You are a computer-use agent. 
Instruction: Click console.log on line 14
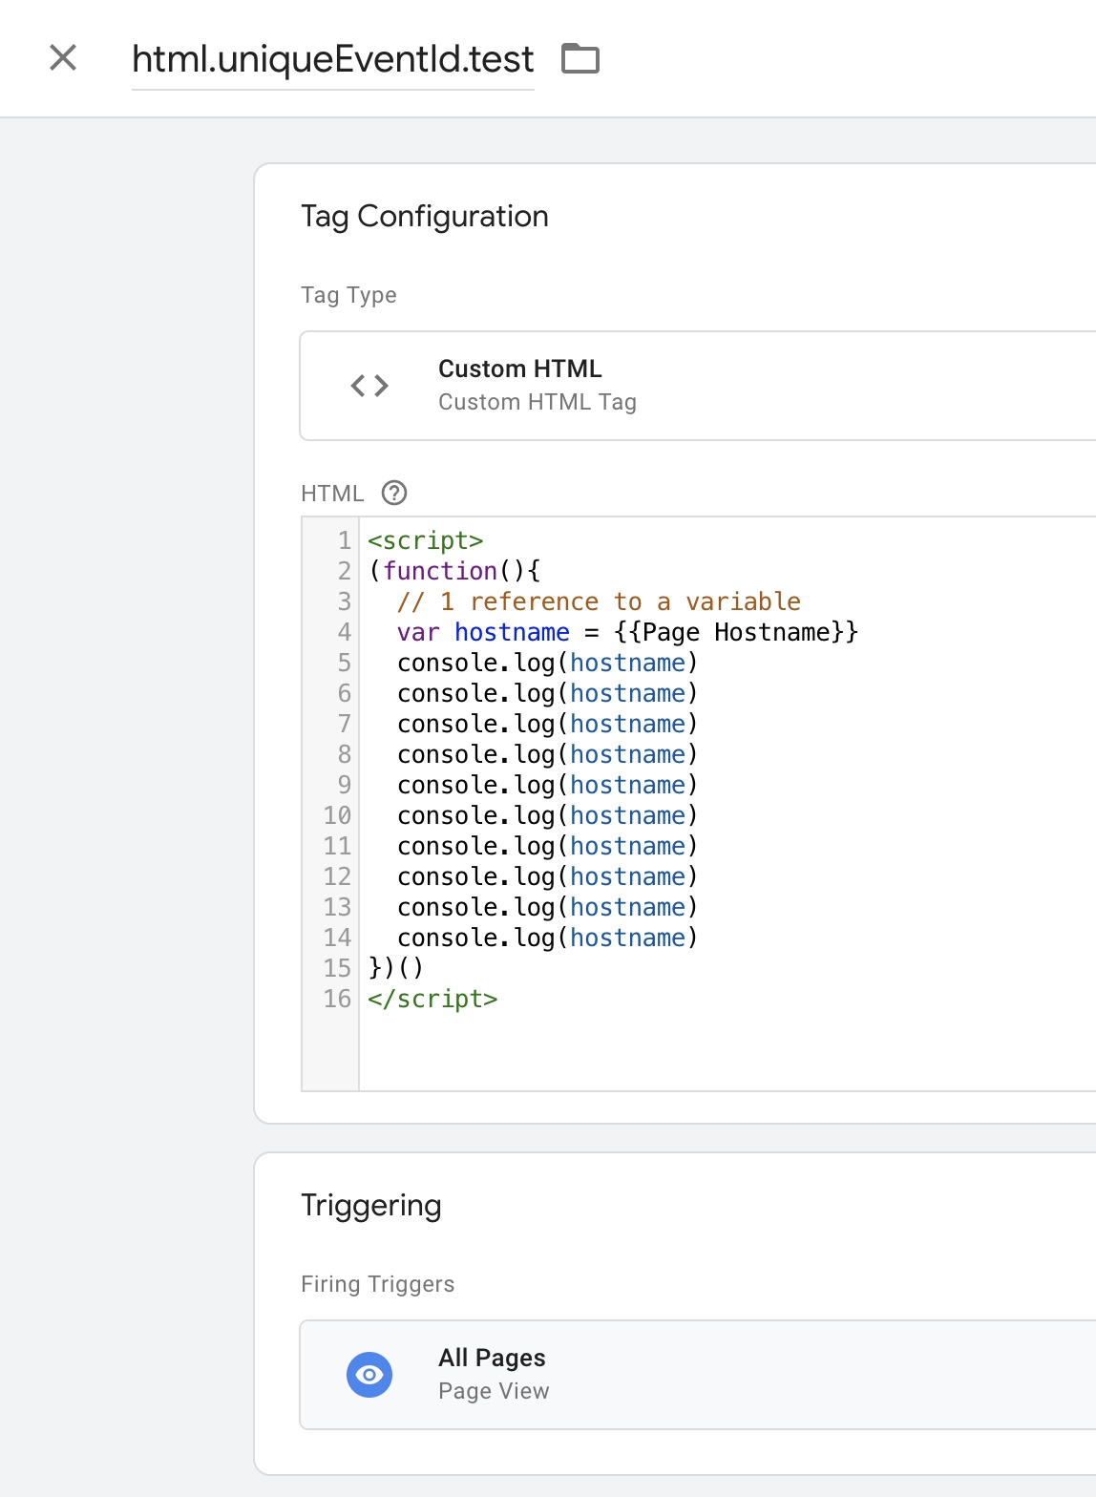coord(475,938)
